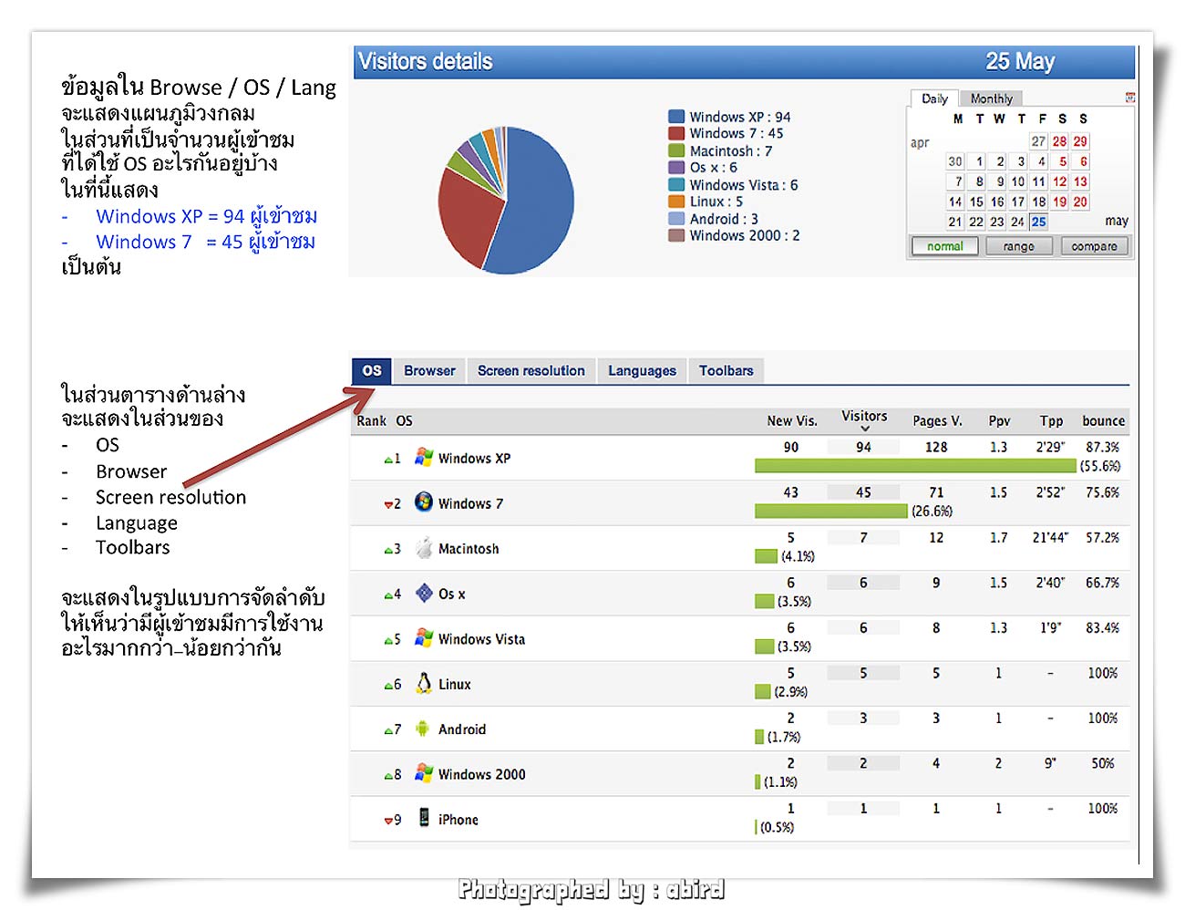Viewport: 1185px width, 910px height.
Task: Click the Windows XP row name
Action: coord(474,459)
